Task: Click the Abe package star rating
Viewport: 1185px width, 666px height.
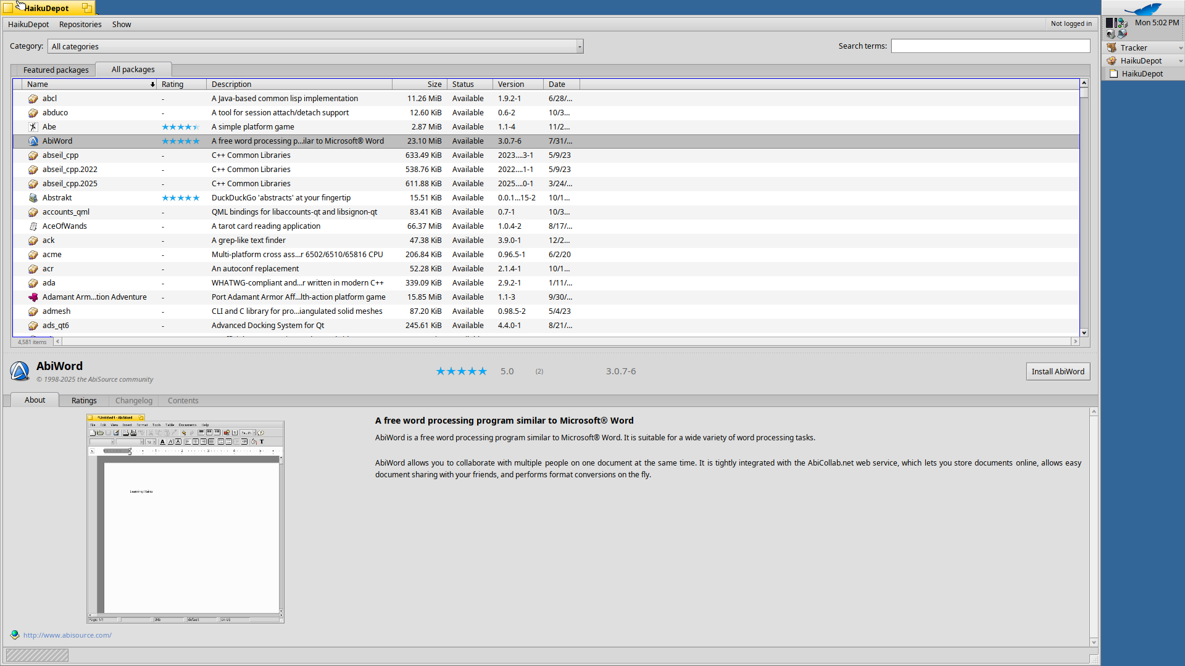Action: coord(181,127)
